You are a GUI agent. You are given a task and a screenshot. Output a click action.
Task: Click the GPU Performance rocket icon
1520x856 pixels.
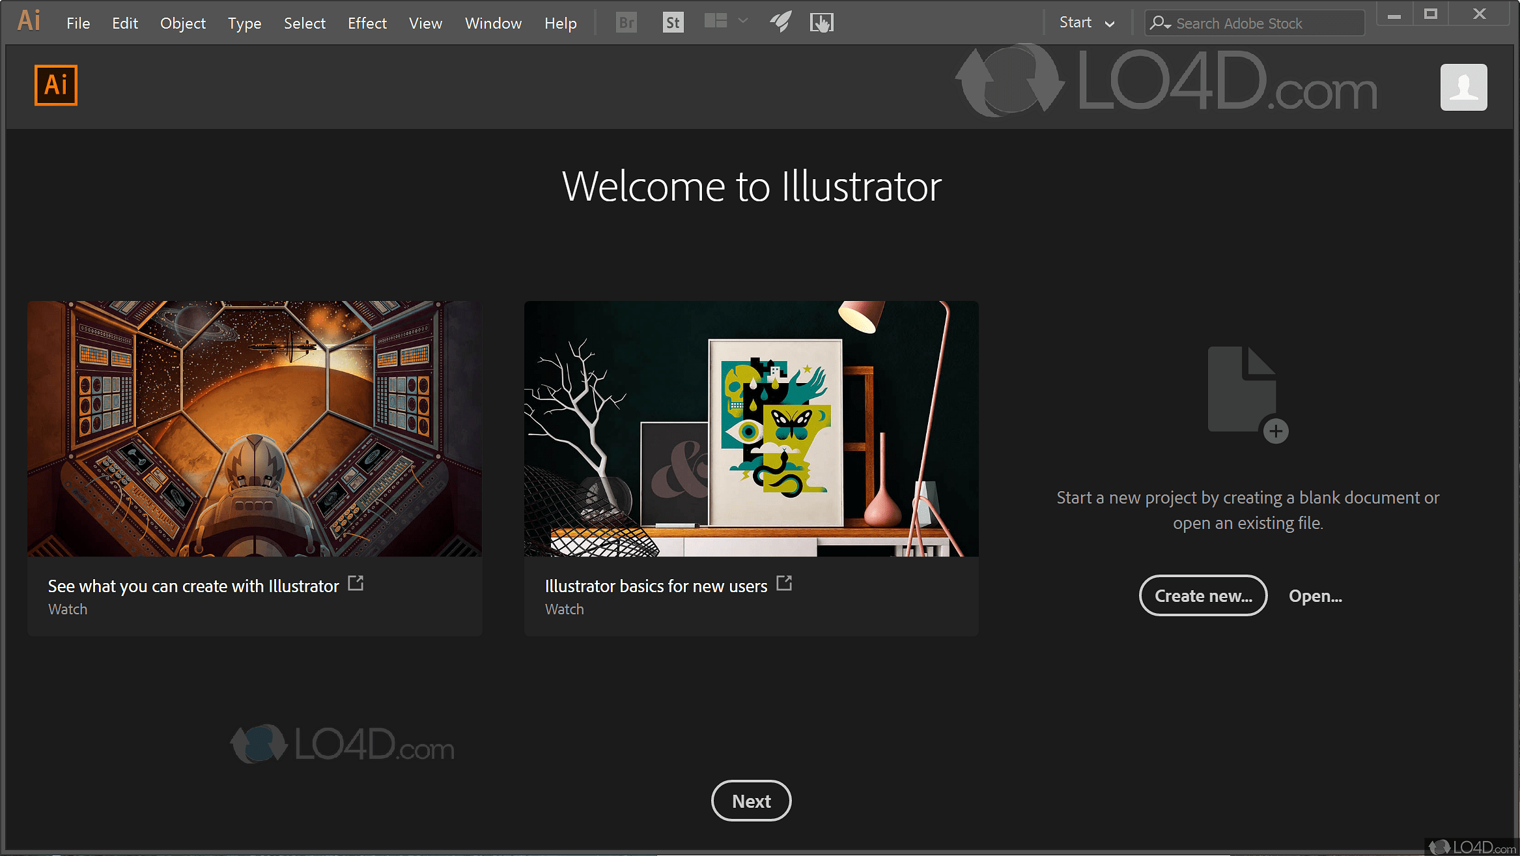[x=780, y=22]
